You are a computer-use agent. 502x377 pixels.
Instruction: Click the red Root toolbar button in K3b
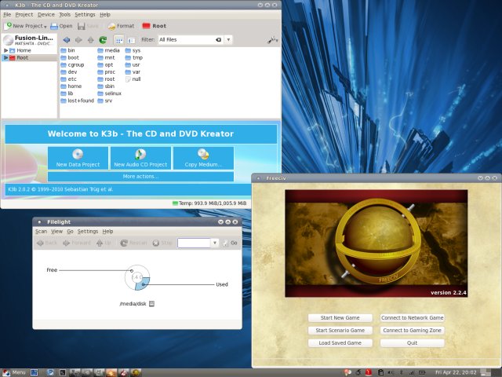(x=155, y=26)
